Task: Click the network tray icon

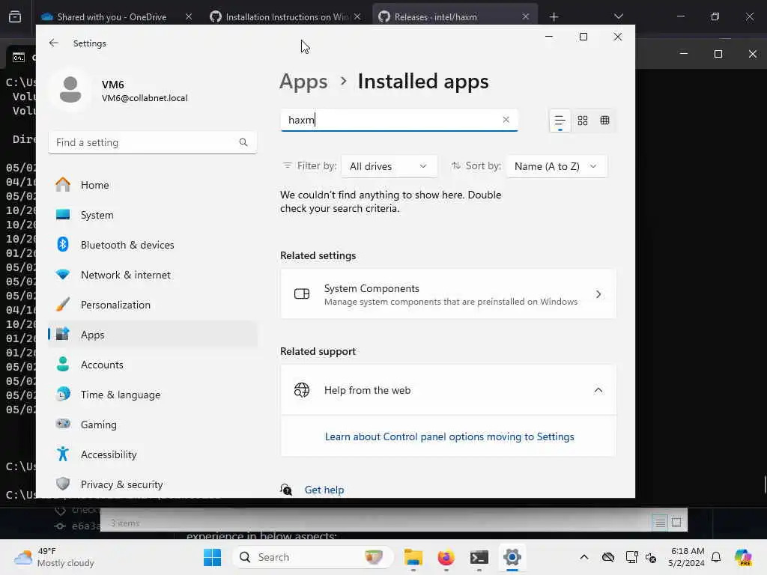Action: coord(631,557)
